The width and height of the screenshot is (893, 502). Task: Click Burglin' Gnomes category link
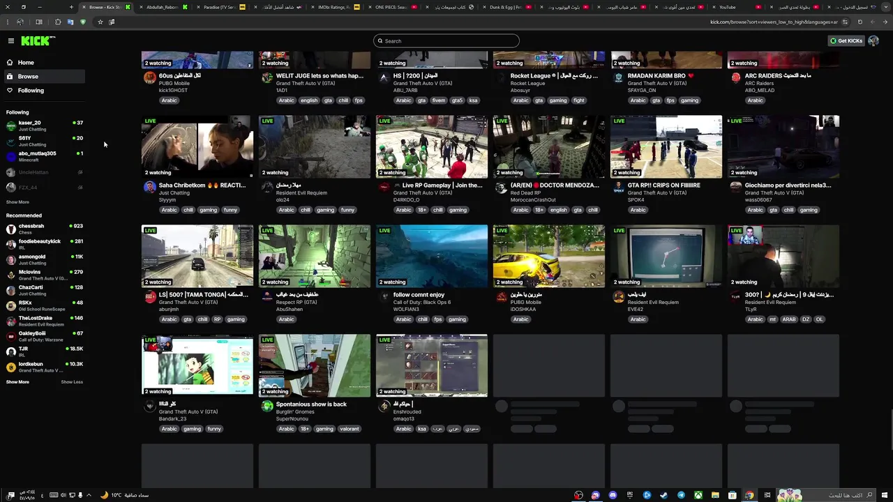pos(296,412)
